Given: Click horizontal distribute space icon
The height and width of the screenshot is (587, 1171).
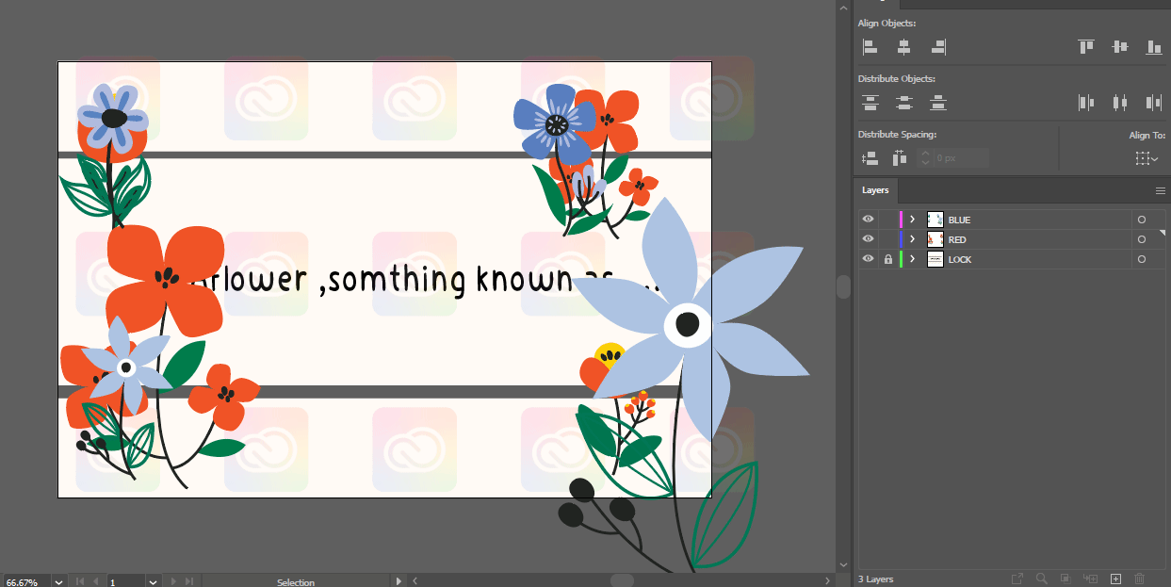Looking at the screenshot, I should click(x=899, y=158).
